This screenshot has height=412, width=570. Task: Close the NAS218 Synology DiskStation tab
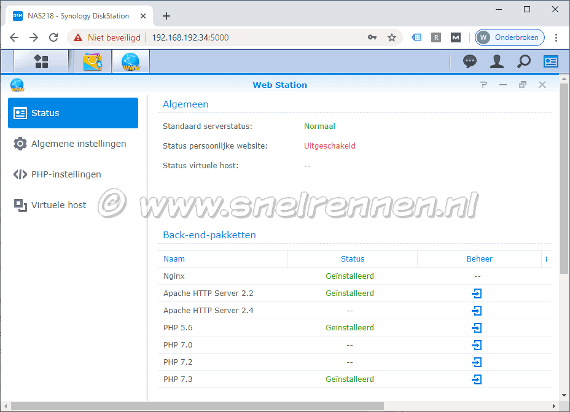point(143,16)
